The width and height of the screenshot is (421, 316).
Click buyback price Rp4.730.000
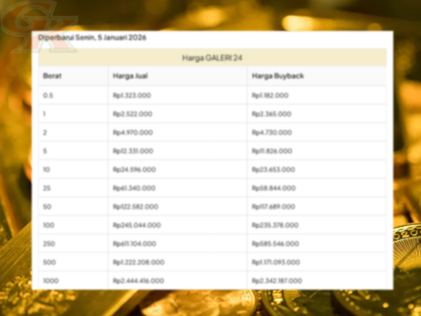tap(271, 132)
